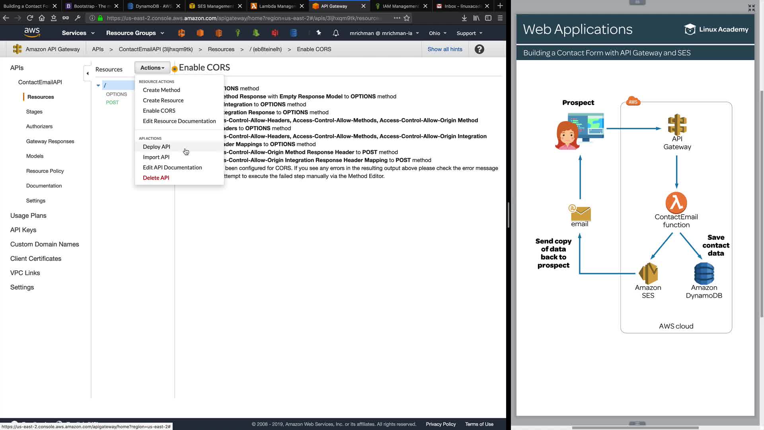
Task: Open the browser downloads arrow icon
Action: pos(464,18)
